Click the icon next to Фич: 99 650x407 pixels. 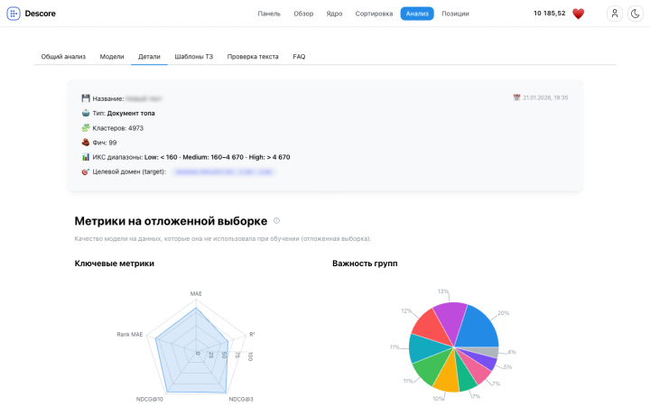click(86, 143)
